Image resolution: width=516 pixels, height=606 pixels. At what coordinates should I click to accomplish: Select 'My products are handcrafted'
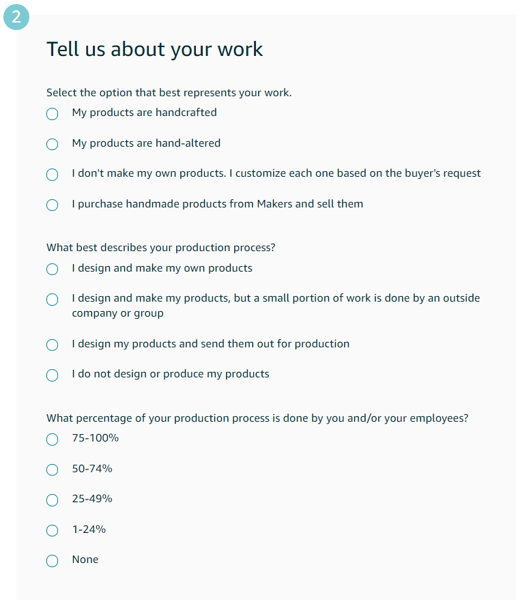coord(52,114)
